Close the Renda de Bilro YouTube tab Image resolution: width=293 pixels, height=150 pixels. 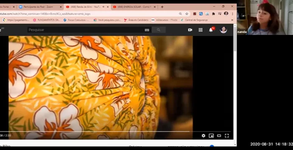108,7
